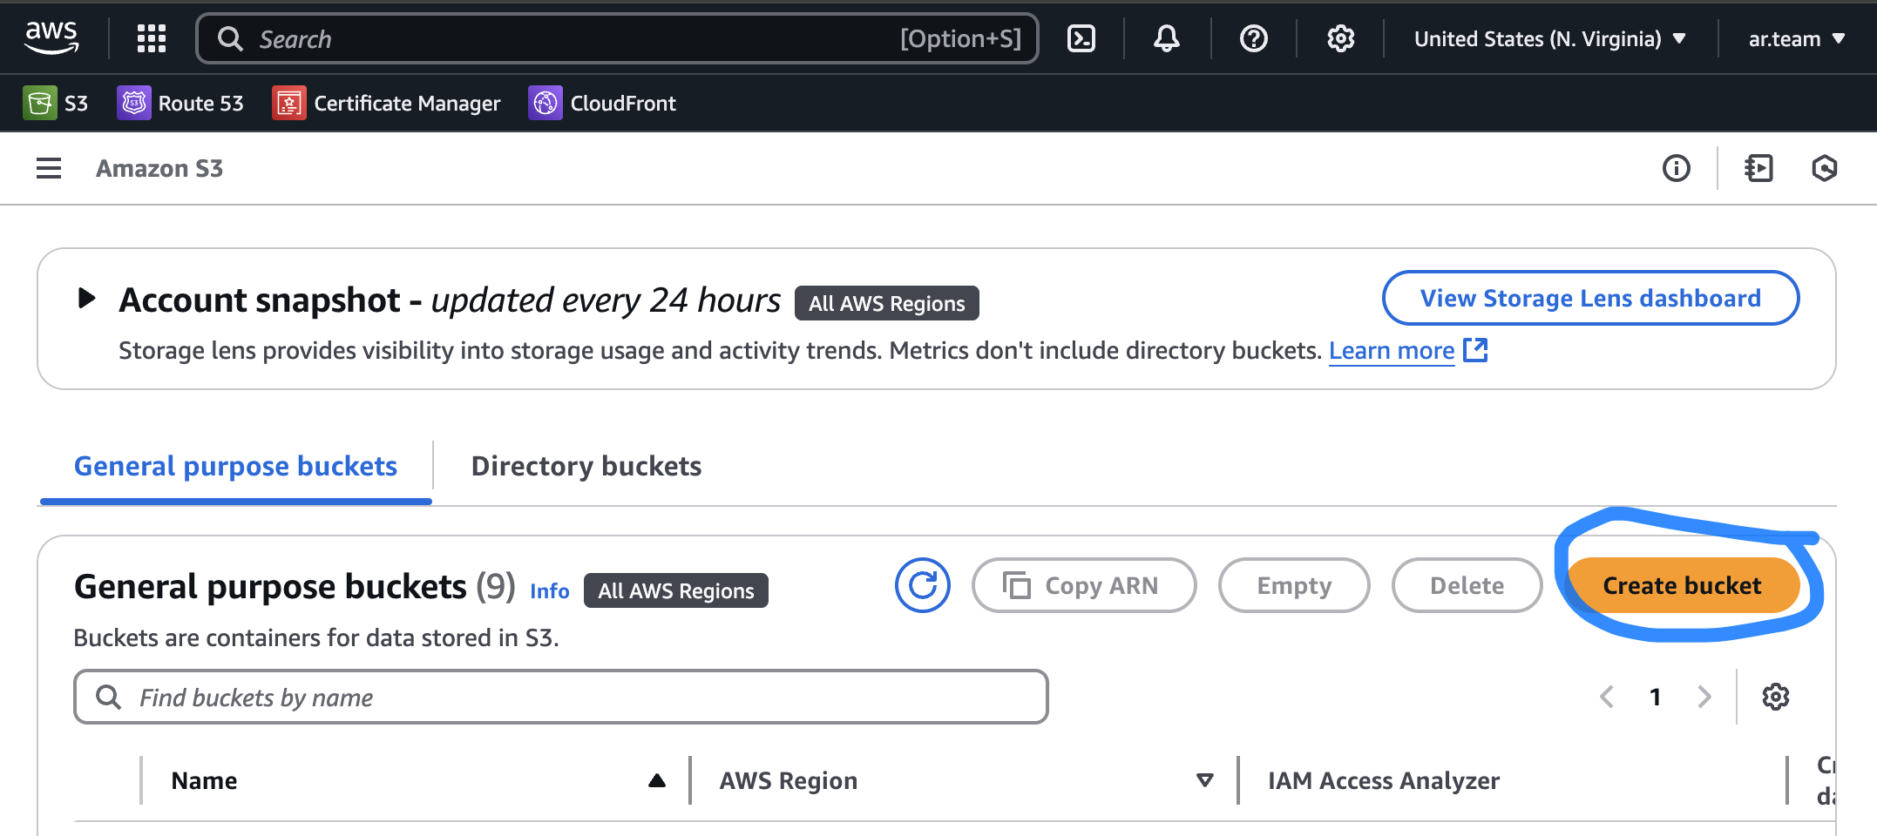The width and height of the screenshot is (1877, 836).
Task: Open the AWS services grid menu
Action: point(152,38)
